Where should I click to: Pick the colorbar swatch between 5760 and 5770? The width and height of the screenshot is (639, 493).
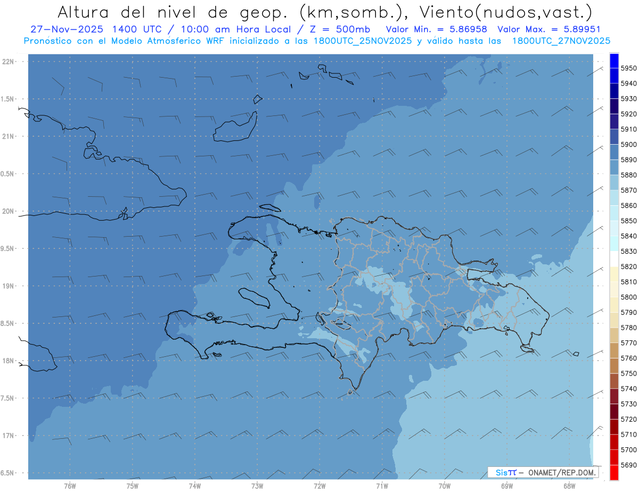(x=614, y=350)
